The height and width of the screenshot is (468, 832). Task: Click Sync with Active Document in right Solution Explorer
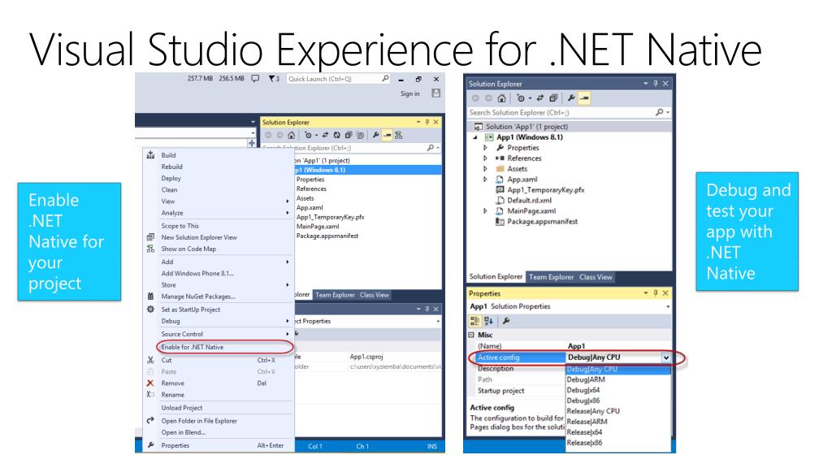540,98
